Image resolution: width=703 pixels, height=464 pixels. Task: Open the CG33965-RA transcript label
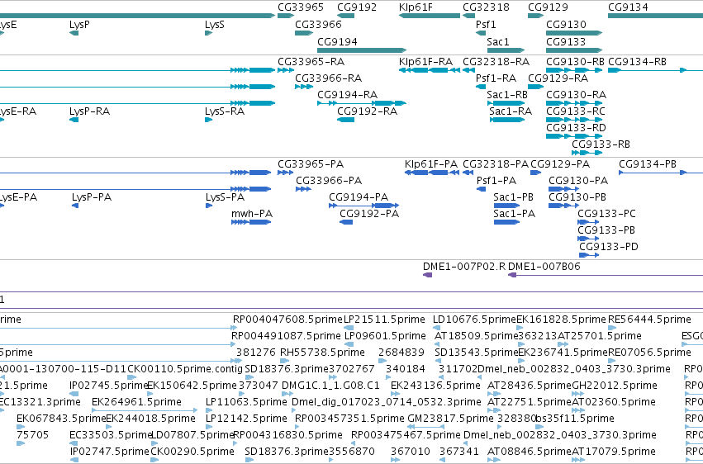tap(311, 62)
